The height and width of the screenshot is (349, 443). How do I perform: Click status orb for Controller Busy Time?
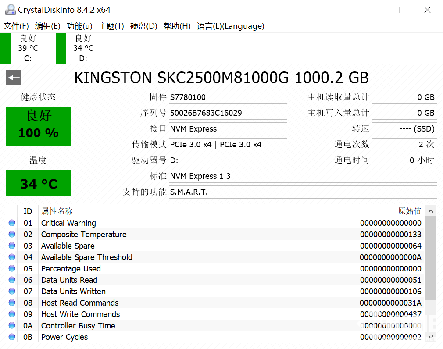12,325
